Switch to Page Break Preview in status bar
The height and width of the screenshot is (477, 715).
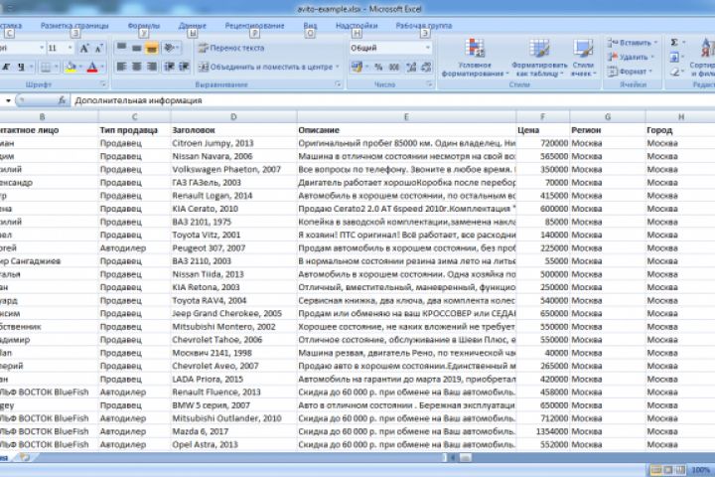680,470
